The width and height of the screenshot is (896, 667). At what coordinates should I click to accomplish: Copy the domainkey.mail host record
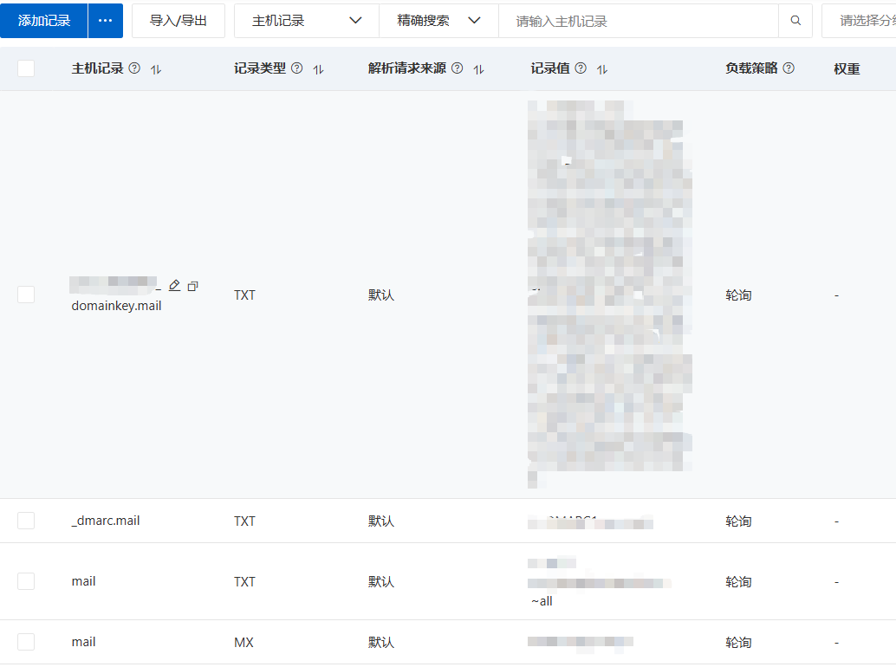click(x=193, y=286)
